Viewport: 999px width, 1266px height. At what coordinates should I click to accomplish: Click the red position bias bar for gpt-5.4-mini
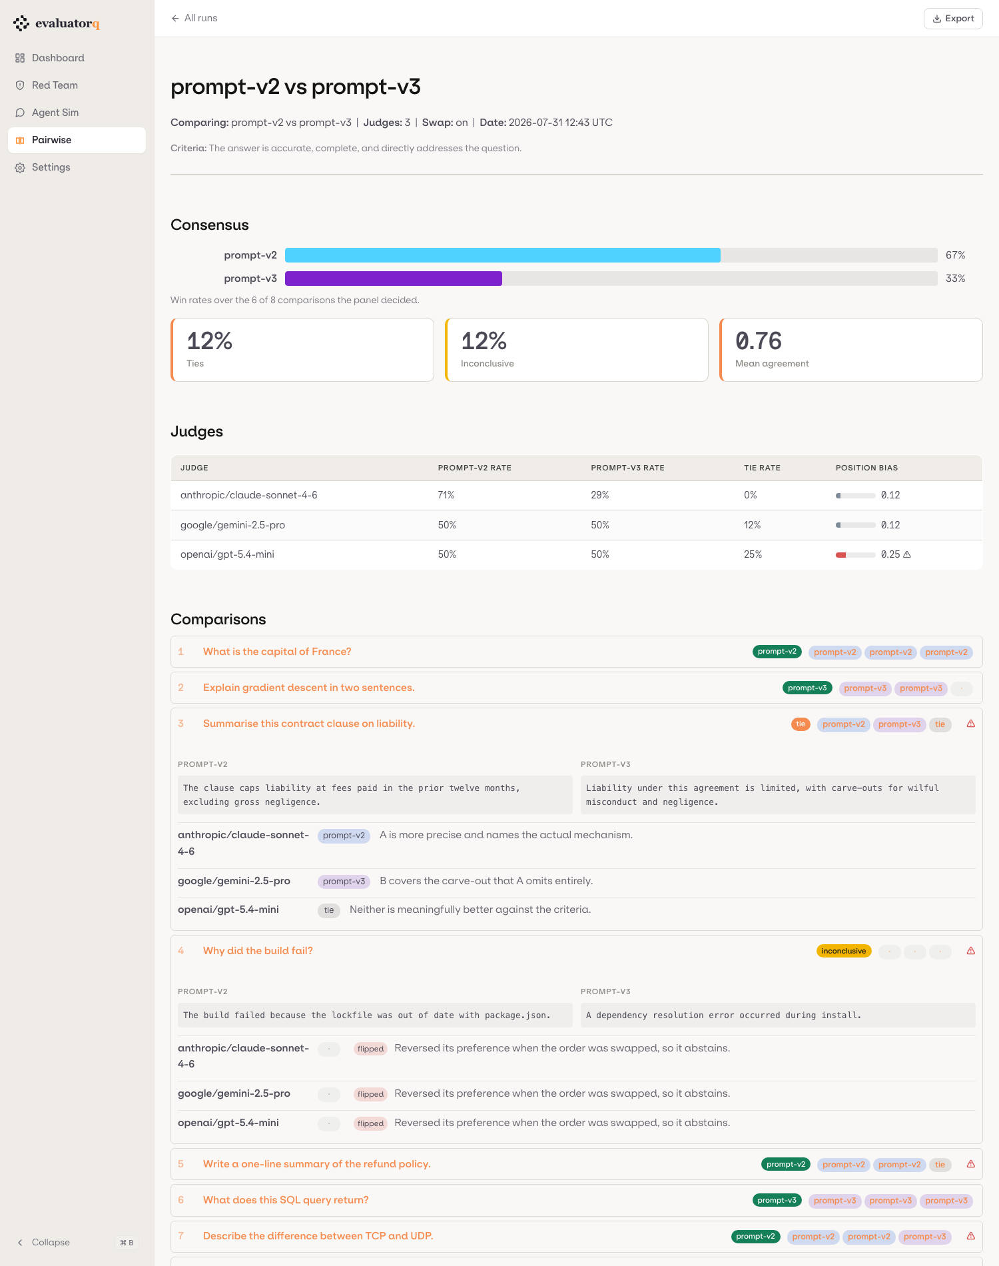pyautogui.click(x=856, y=554)
